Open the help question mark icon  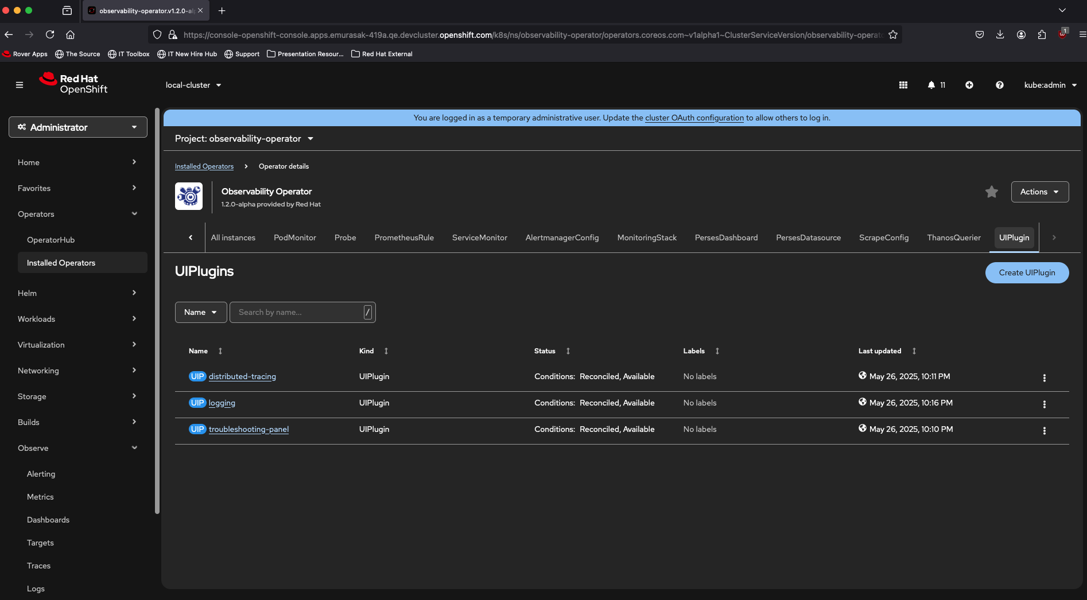999,85
